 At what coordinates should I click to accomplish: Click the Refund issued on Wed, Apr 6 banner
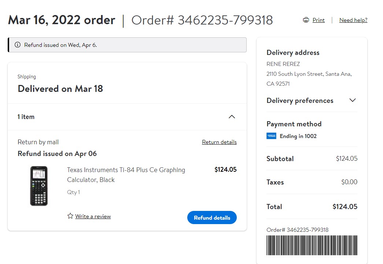pyautogui.click(x=127, y=45)
